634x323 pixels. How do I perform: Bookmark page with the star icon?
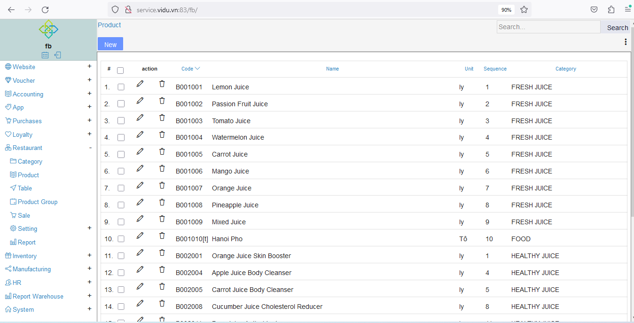[x=524, y=9]
